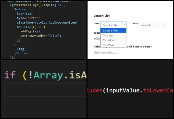
Task: Choose 'This Week' filter option
Action: 109,45
